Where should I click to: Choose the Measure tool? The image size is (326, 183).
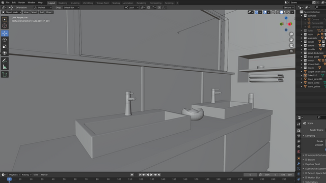tap(5, 67)
